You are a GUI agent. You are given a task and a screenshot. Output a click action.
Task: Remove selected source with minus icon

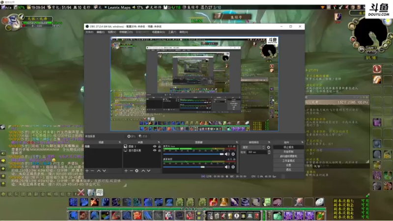point(131,170)
